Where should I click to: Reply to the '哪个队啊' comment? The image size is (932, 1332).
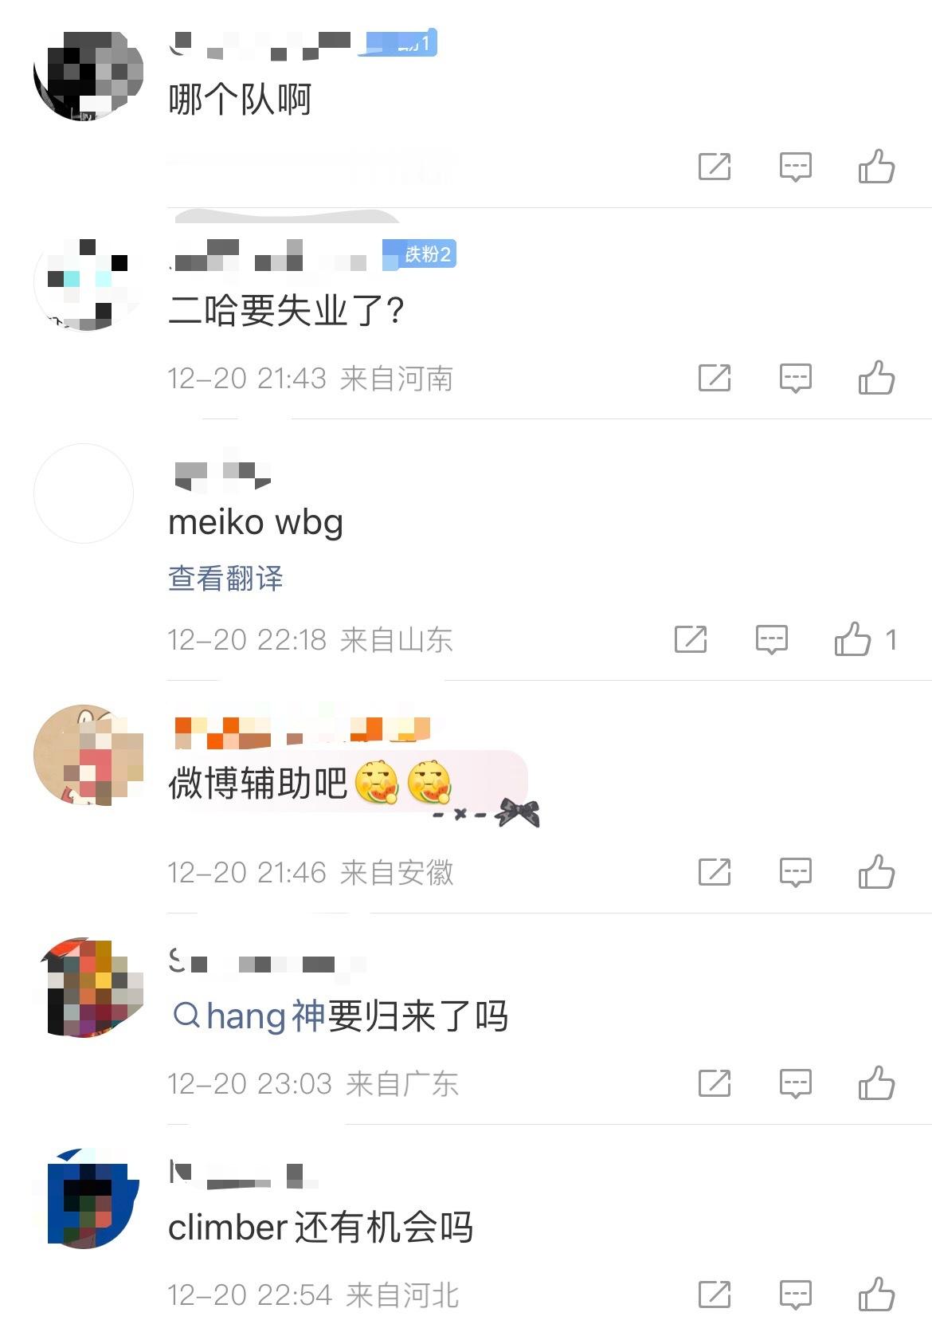coord(795,167)
